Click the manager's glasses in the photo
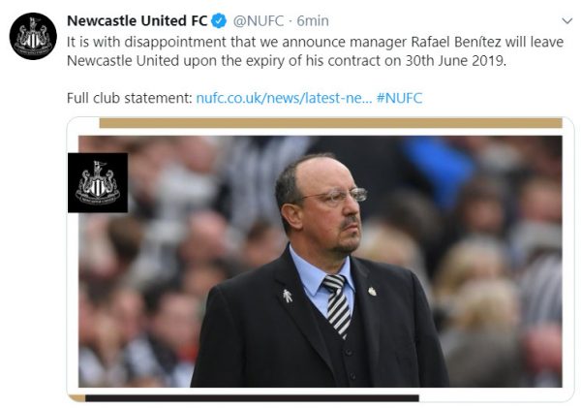Screen dimensions: 581x408 point(335,196)
